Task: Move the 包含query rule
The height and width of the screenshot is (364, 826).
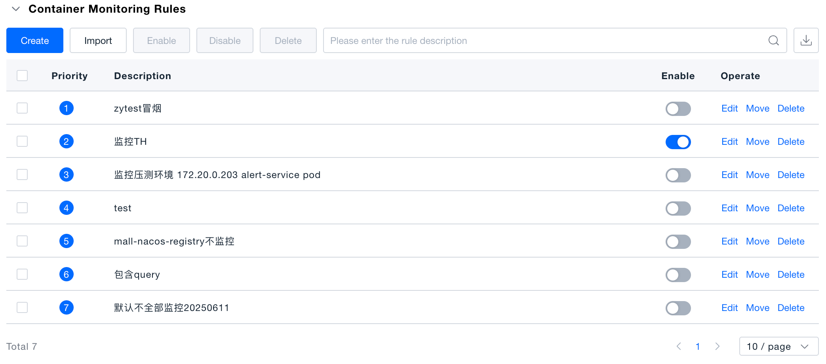Action: (x=757, y=275)
